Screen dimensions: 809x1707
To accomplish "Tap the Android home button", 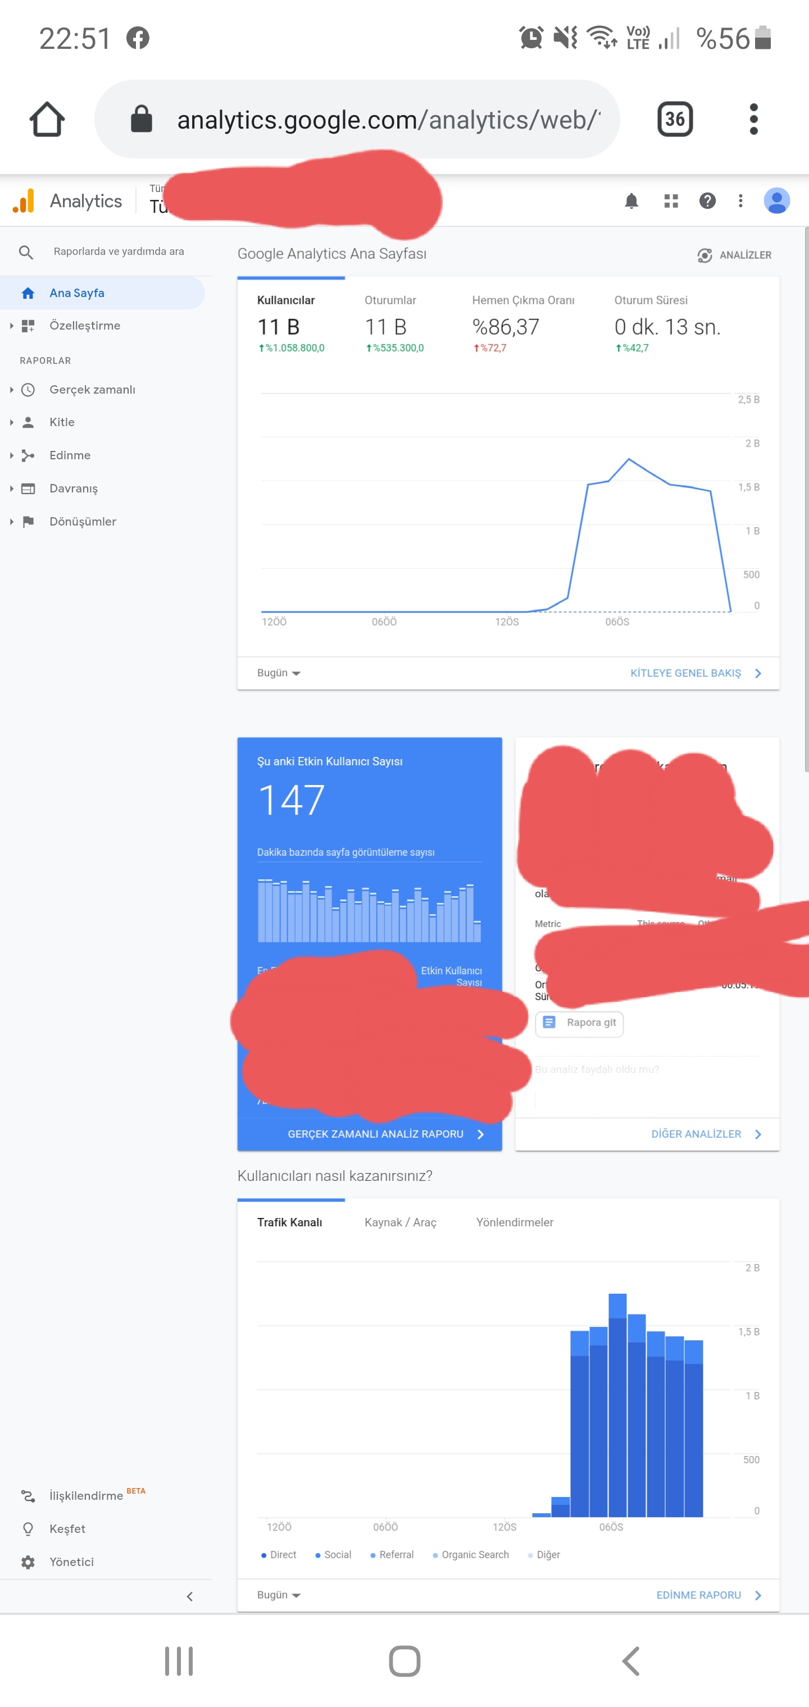I will (x=404, y=1660).
